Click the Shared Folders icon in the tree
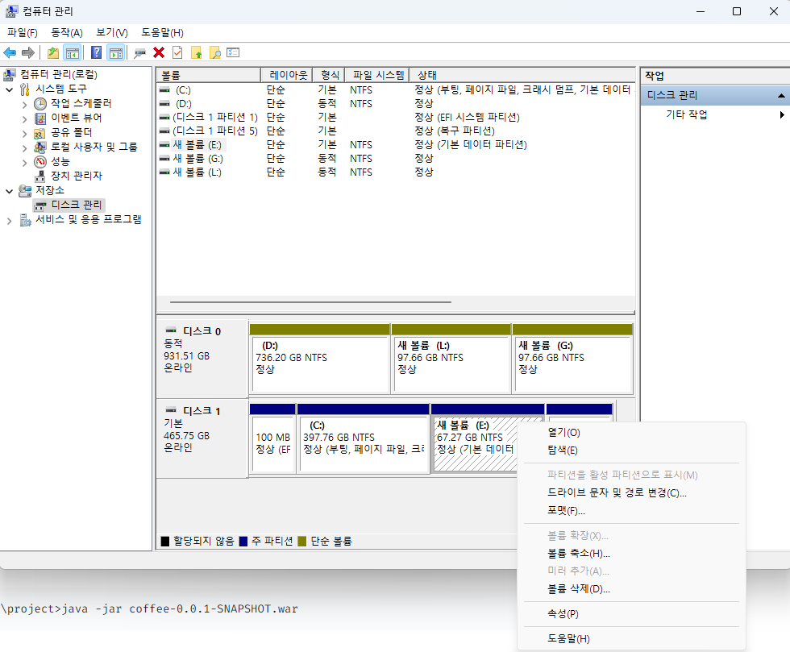This screenshot has height=652, width=790. [40, 132]
